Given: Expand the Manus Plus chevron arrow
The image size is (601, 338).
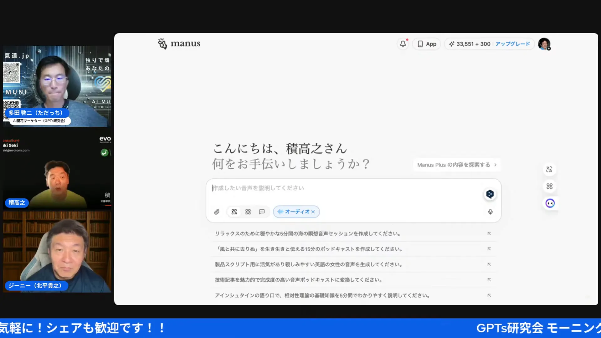Looking at the screenshot, I should coord(495,165).
